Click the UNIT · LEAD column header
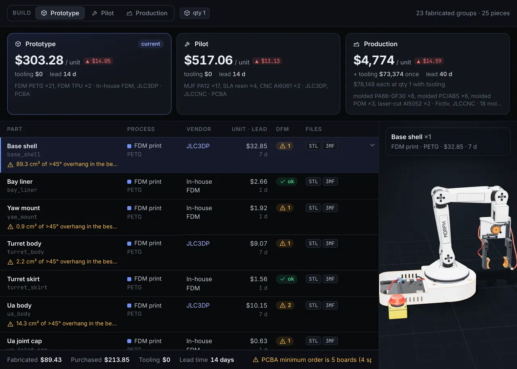 249,129
